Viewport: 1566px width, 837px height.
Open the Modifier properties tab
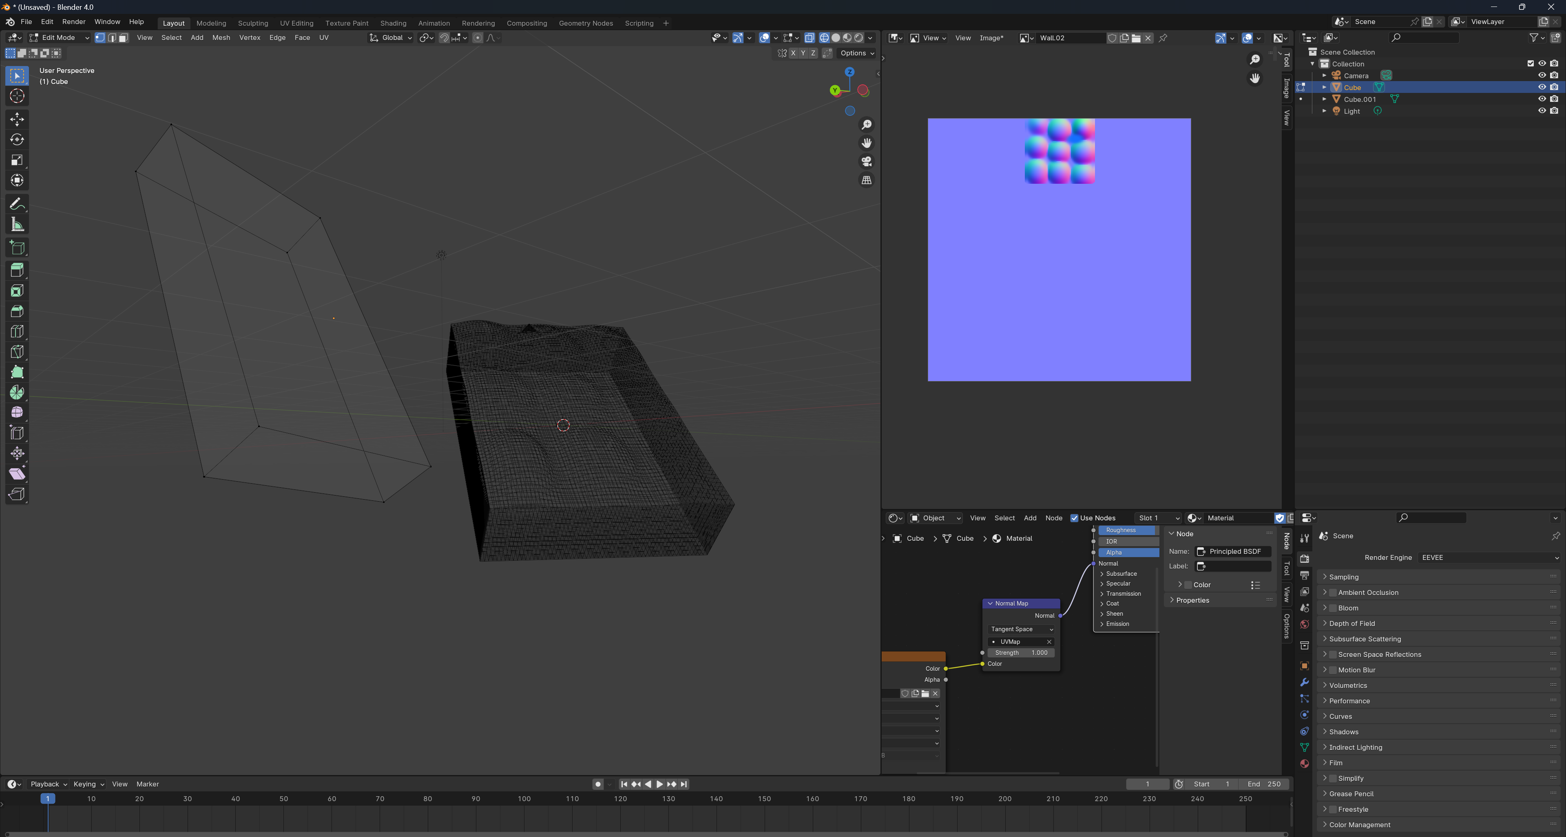tap(1304, 682)
